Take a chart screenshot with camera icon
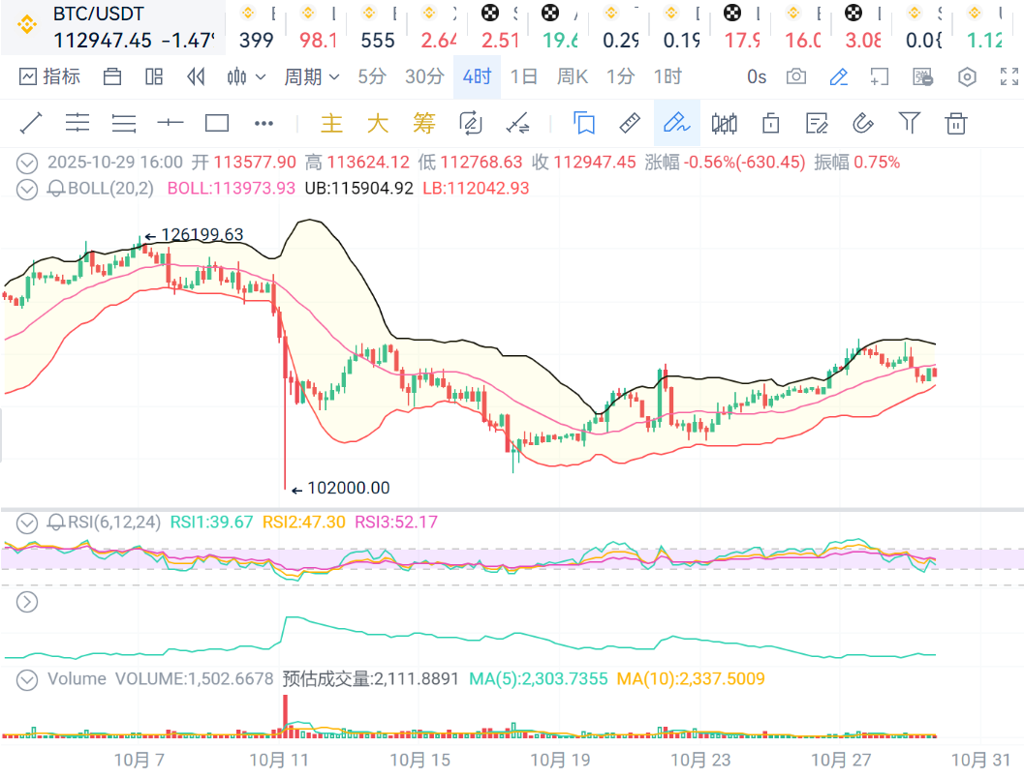Viewport: 1024px width, 778px height. [x=796, y=76]
